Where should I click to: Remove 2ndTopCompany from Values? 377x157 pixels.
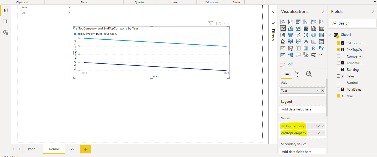pyautogui.click(x=323, y=133)
